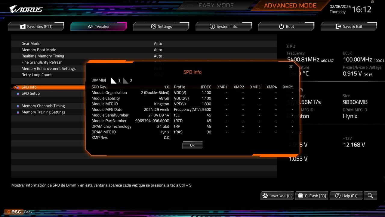
Task: Click the XMP5 column header
Action: 288,87
